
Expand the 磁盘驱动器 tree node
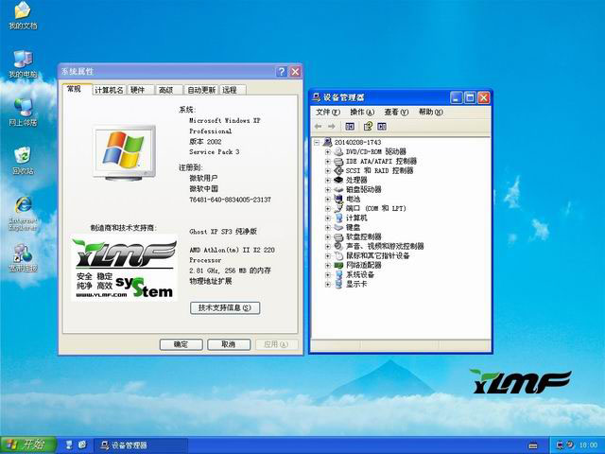(328, 189)
